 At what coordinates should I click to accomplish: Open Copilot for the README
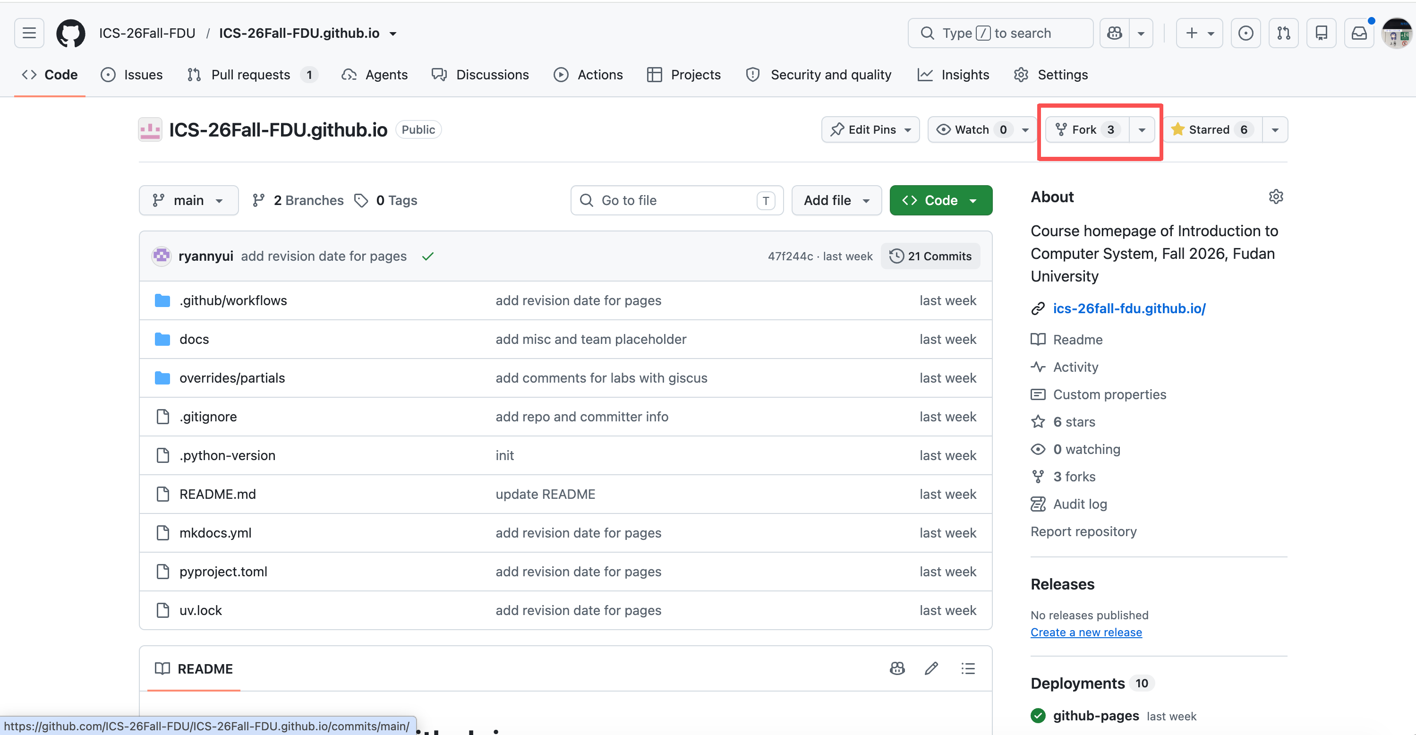pos(897,668)
